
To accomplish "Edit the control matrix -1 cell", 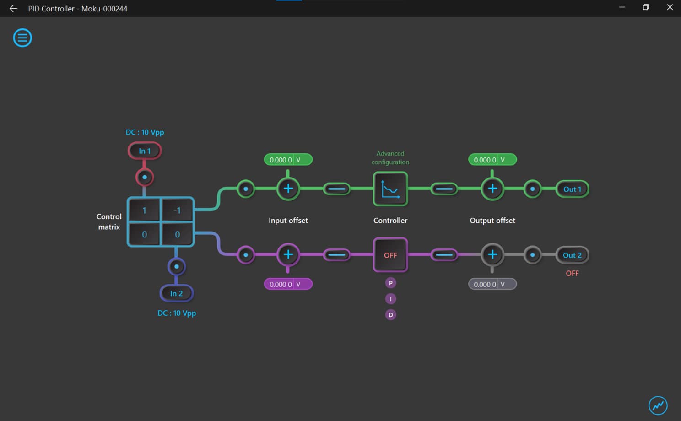I will click(177, 210).
